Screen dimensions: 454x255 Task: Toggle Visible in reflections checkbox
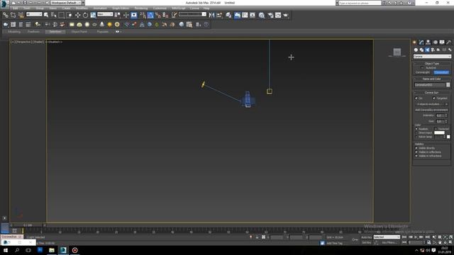(416, 152)
